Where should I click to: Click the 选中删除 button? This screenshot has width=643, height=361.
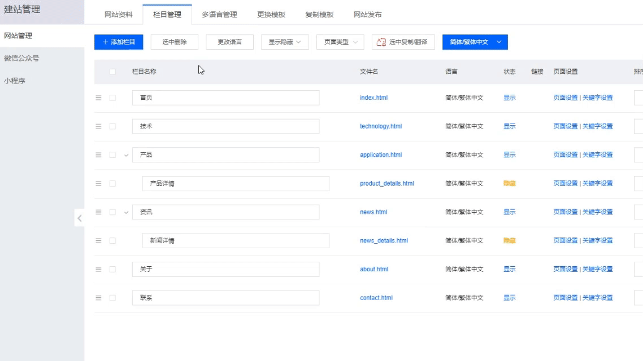coord(173,41)
